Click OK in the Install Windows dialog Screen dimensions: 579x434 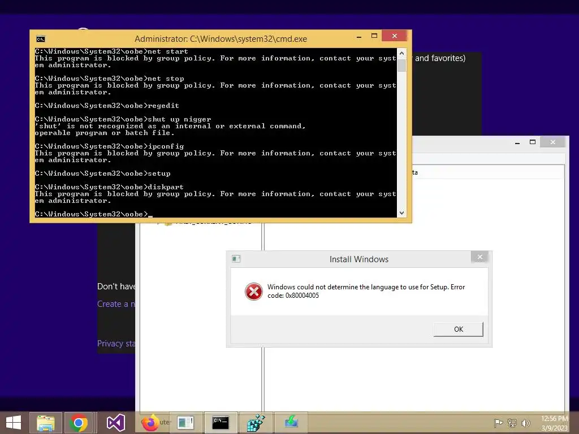click(x=458, y=329)
